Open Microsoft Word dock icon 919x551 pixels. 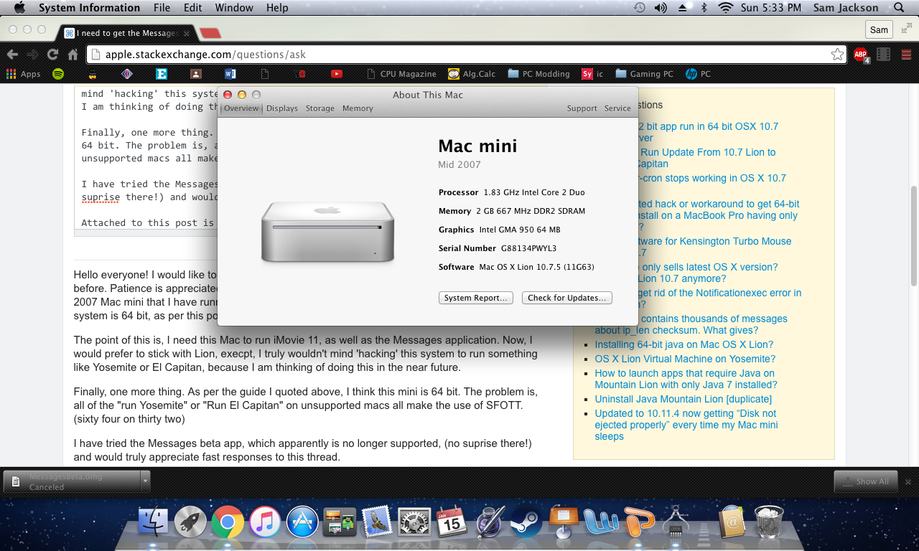click(x=600, y=522)
